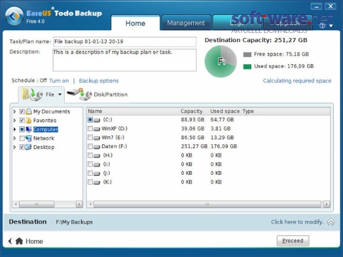This screenshot has height=257, width=343.
Task: Click the drive list horizontal scrollbar thumb
Action: pyautogui.click(x=207, y=204)
